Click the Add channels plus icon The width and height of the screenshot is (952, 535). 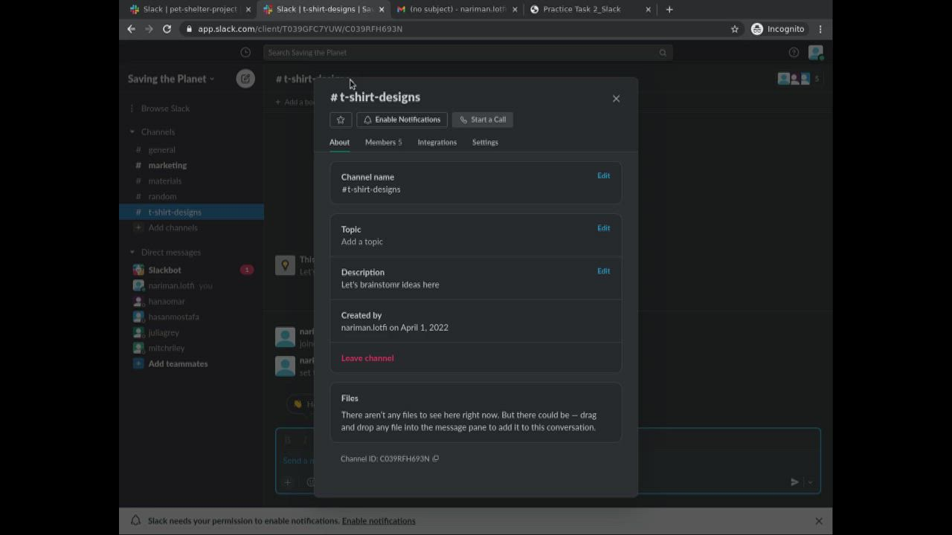pyautogui.click(x=138, y=227)
